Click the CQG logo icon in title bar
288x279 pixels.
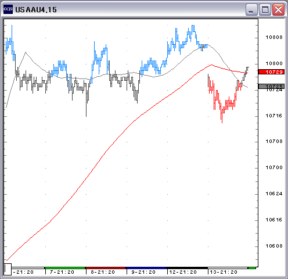[x=8, y=9]
